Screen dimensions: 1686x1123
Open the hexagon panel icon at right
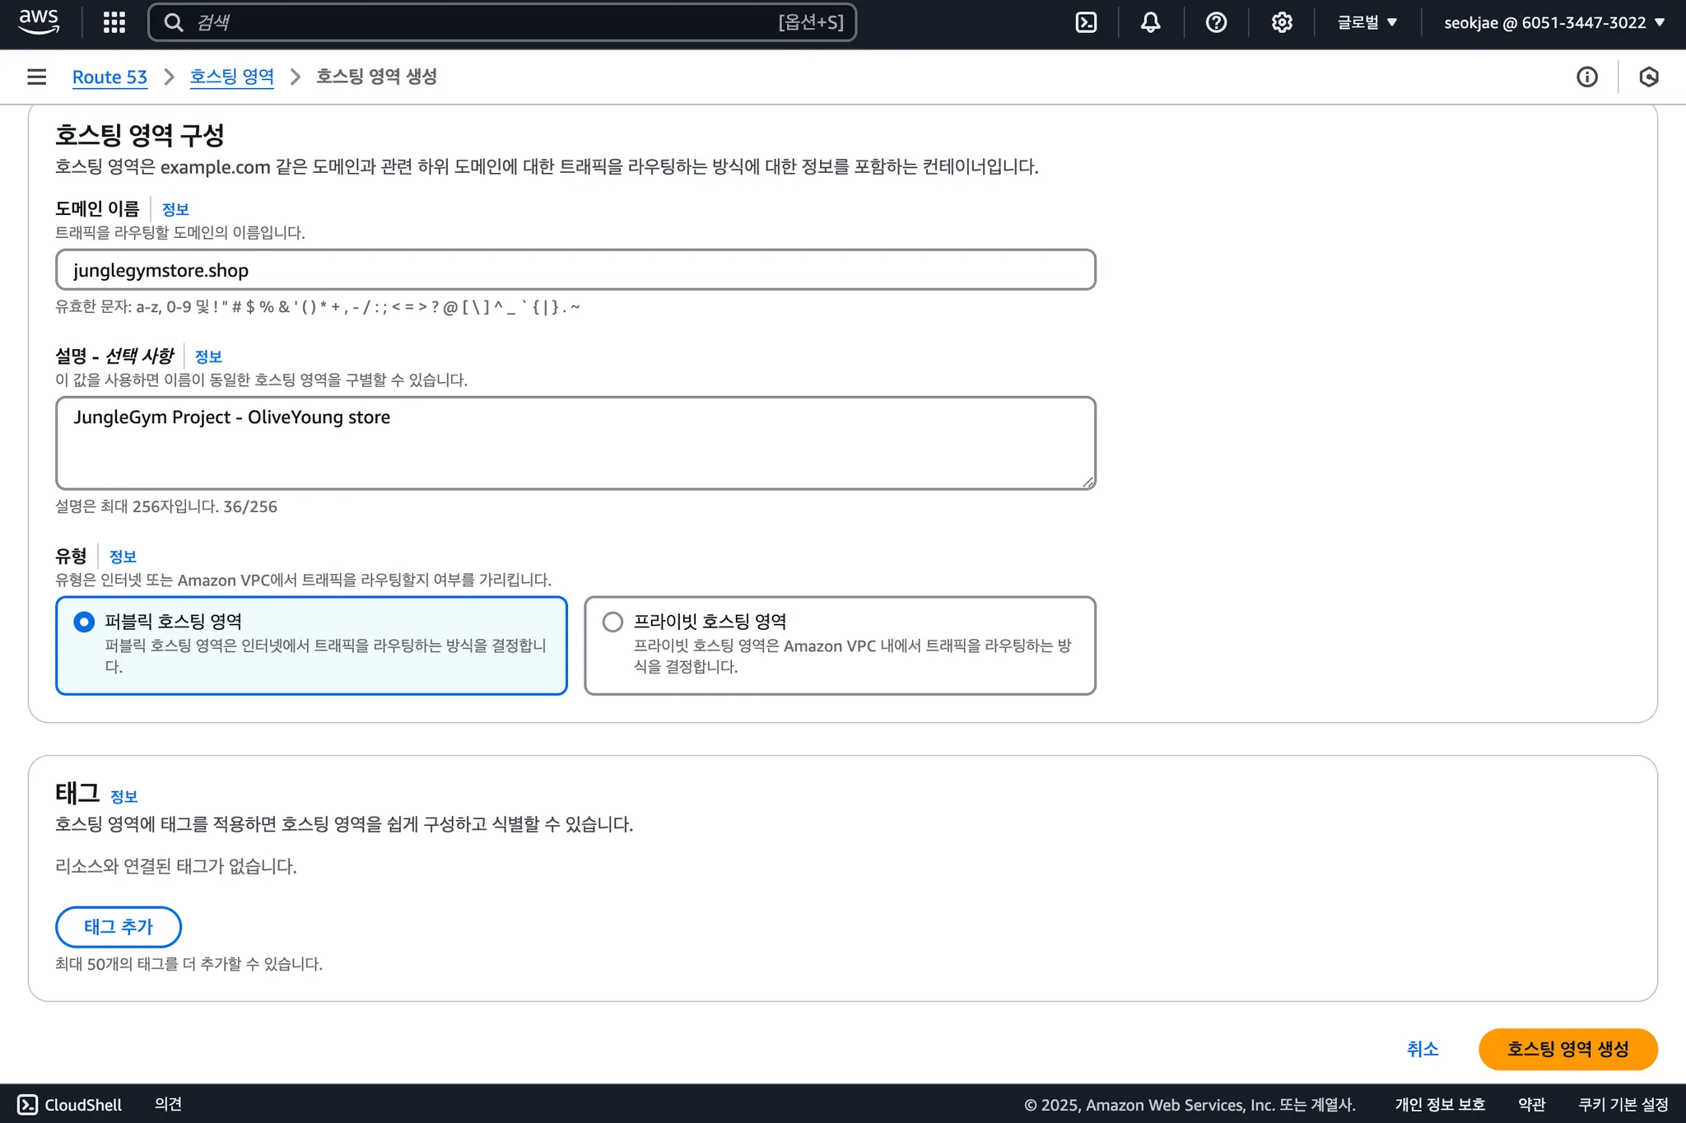point(1648,77)
